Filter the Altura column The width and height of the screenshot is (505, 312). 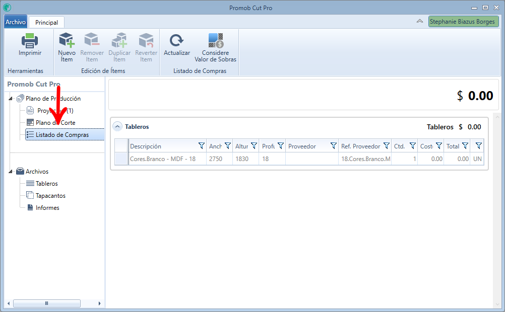click(x=254, y=146)
